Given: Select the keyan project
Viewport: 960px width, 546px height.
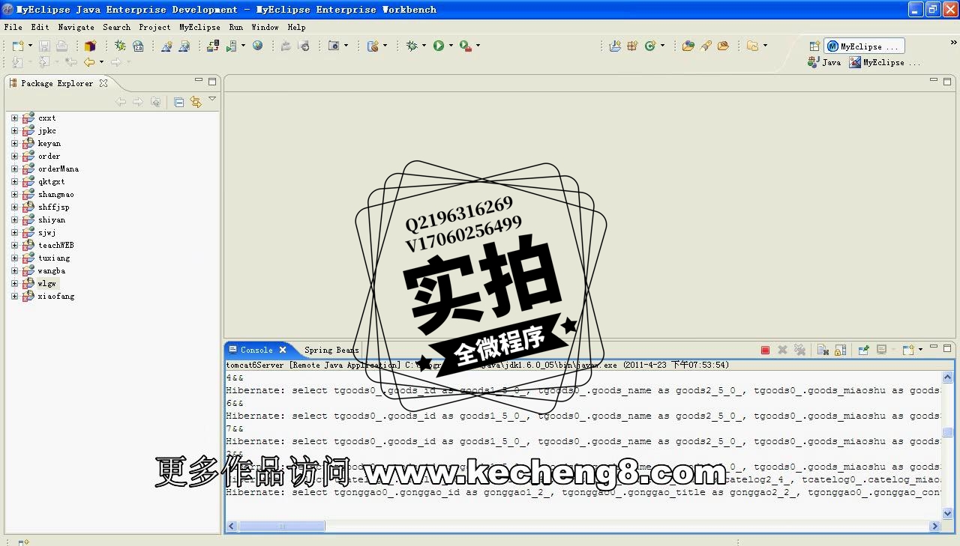Looking at the screenshot, I should [49, 144].
